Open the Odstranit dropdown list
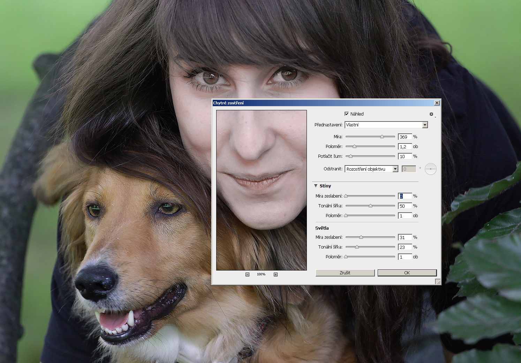The width and height of the screenshot is (521, 363). coord(395,169)
